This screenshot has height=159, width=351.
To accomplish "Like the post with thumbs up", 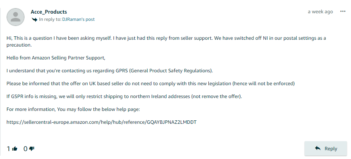I will tap(15, 149).
